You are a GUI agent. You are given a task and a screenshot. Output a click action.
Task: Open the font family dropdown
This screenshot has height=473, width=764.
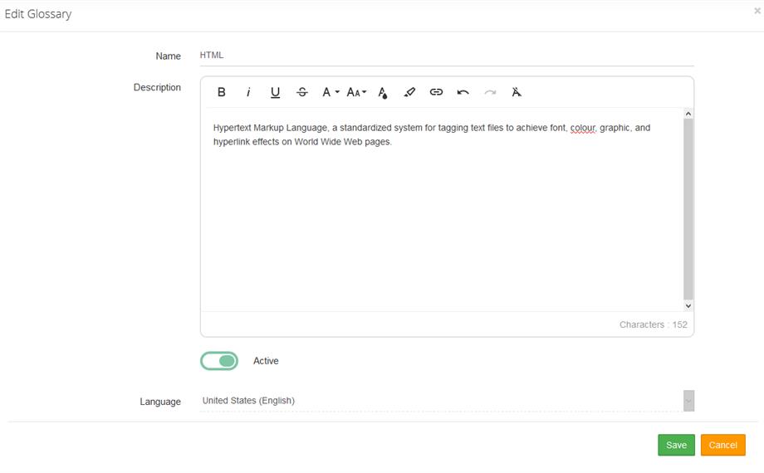pos(331,92)
